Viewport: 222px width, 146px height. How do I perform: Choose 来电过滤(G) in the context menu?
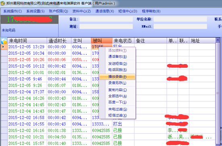[117, 109]
